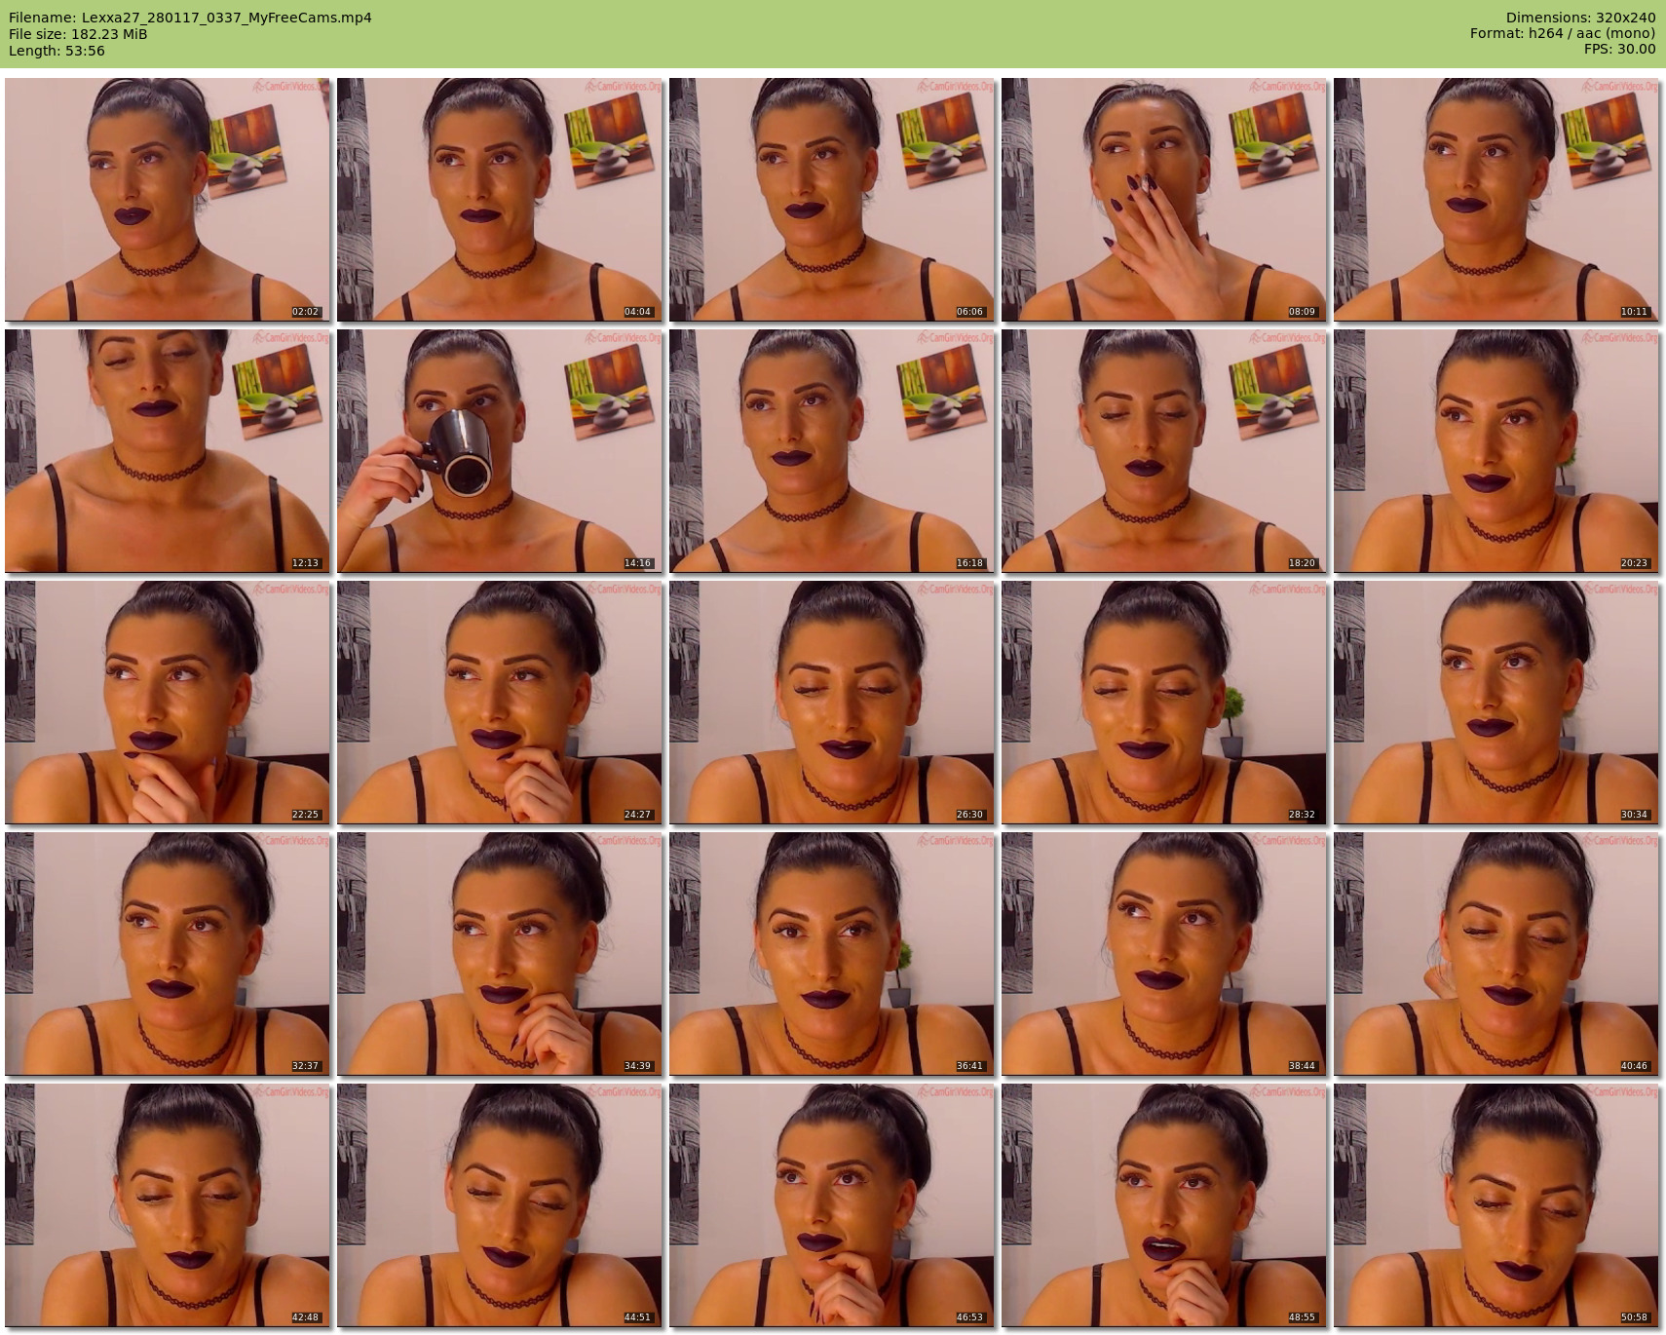Select the thumbnail at 34:39
1666x1335 pixels.
coord(500,954)
